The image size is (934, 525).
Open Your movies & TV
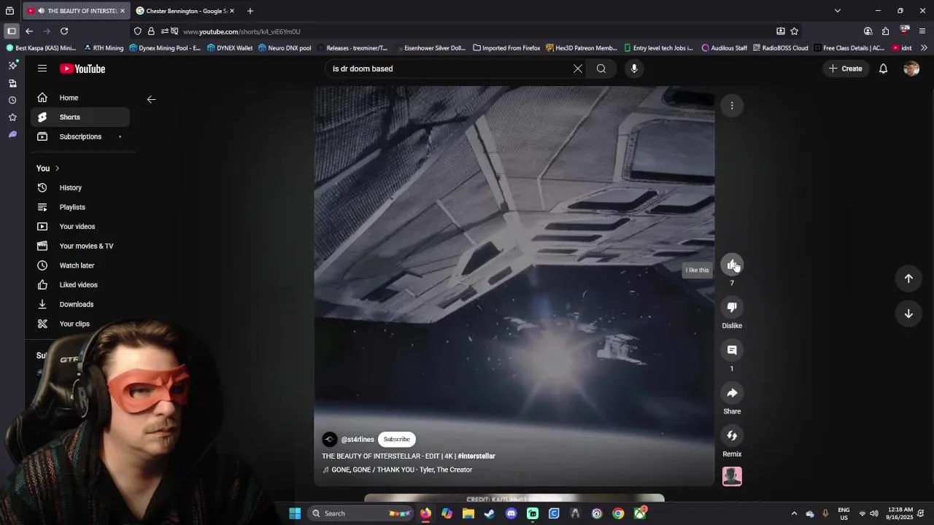pos(80,246)
